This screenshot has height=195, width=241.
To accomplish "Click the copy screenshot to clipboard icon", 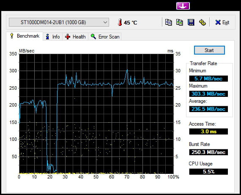I will 180,22.
